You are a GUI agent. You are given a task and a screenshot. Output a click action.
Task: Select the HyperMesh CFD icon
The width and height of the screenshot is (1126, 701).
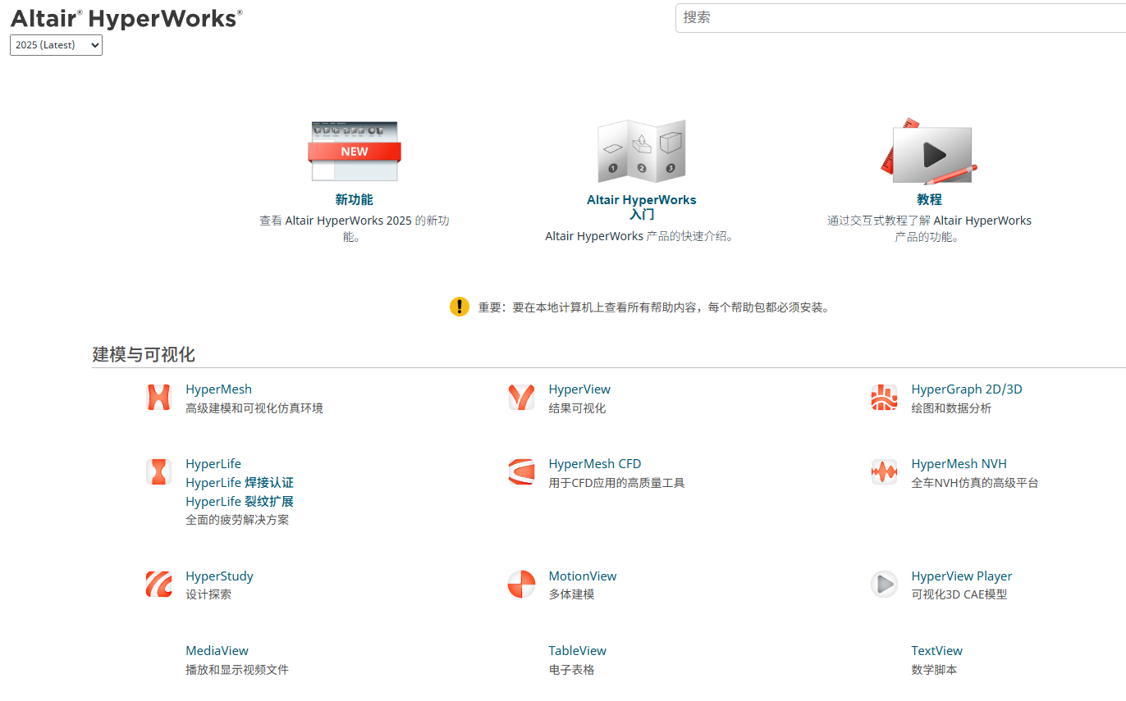521,471
